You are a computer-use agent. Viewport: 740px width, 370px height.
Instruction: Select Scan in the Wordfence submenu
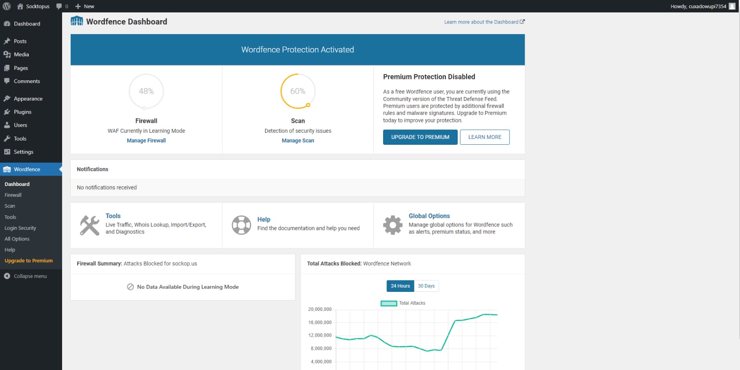[9, 206]
